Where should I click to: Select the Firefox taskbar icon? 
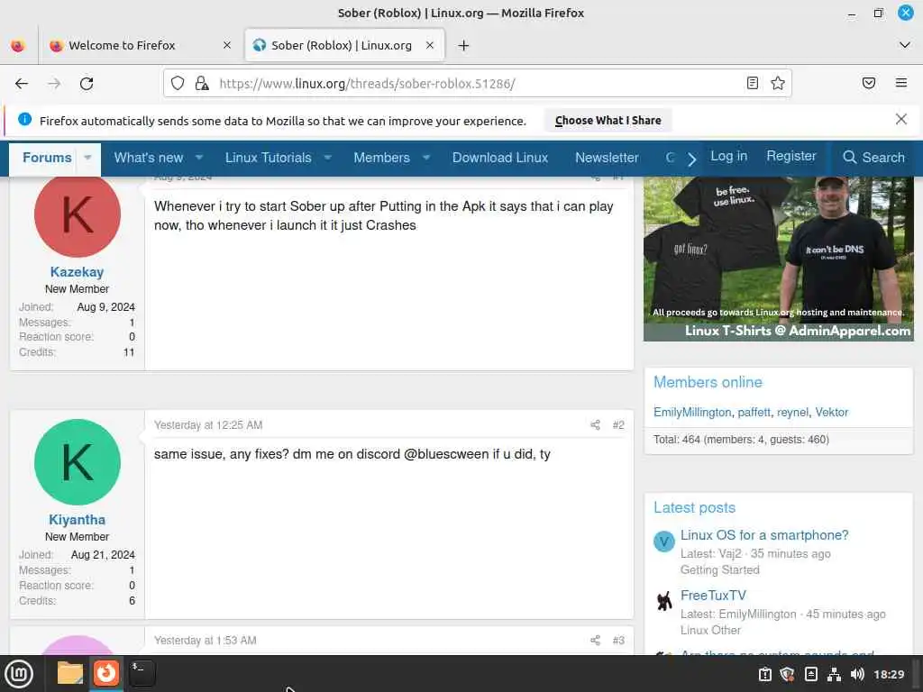click(x=106, y=673)
